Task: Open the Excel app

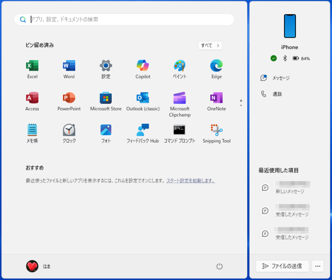Action: point(32,69)
